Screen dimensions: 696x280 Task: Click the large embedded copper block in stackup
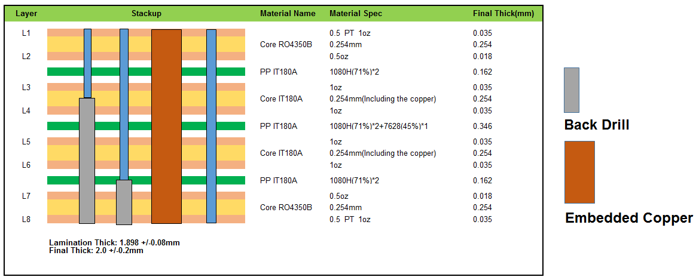pos(166,126)
